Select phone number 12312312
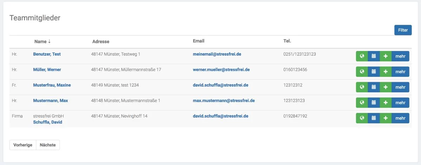The height and width of the screenshot is (165, 421). click(293, 85)
